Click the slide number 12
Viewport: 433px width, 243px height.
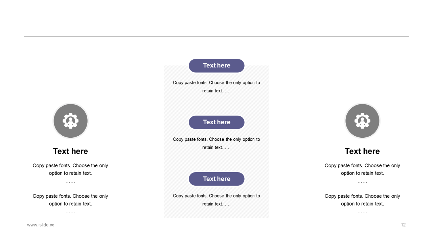(x=403, y=225)
